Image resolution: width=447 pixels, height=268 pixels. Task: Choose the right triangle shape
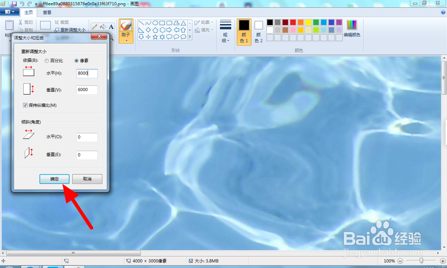(x=141, y=30)
